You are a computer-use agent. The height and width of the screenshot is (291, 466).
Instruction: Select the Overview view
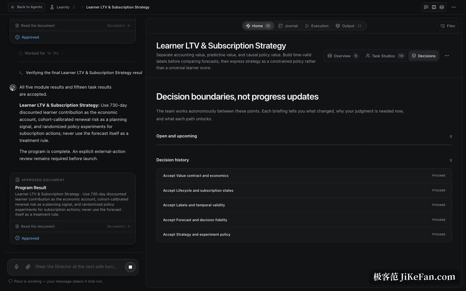coord(343,56)
